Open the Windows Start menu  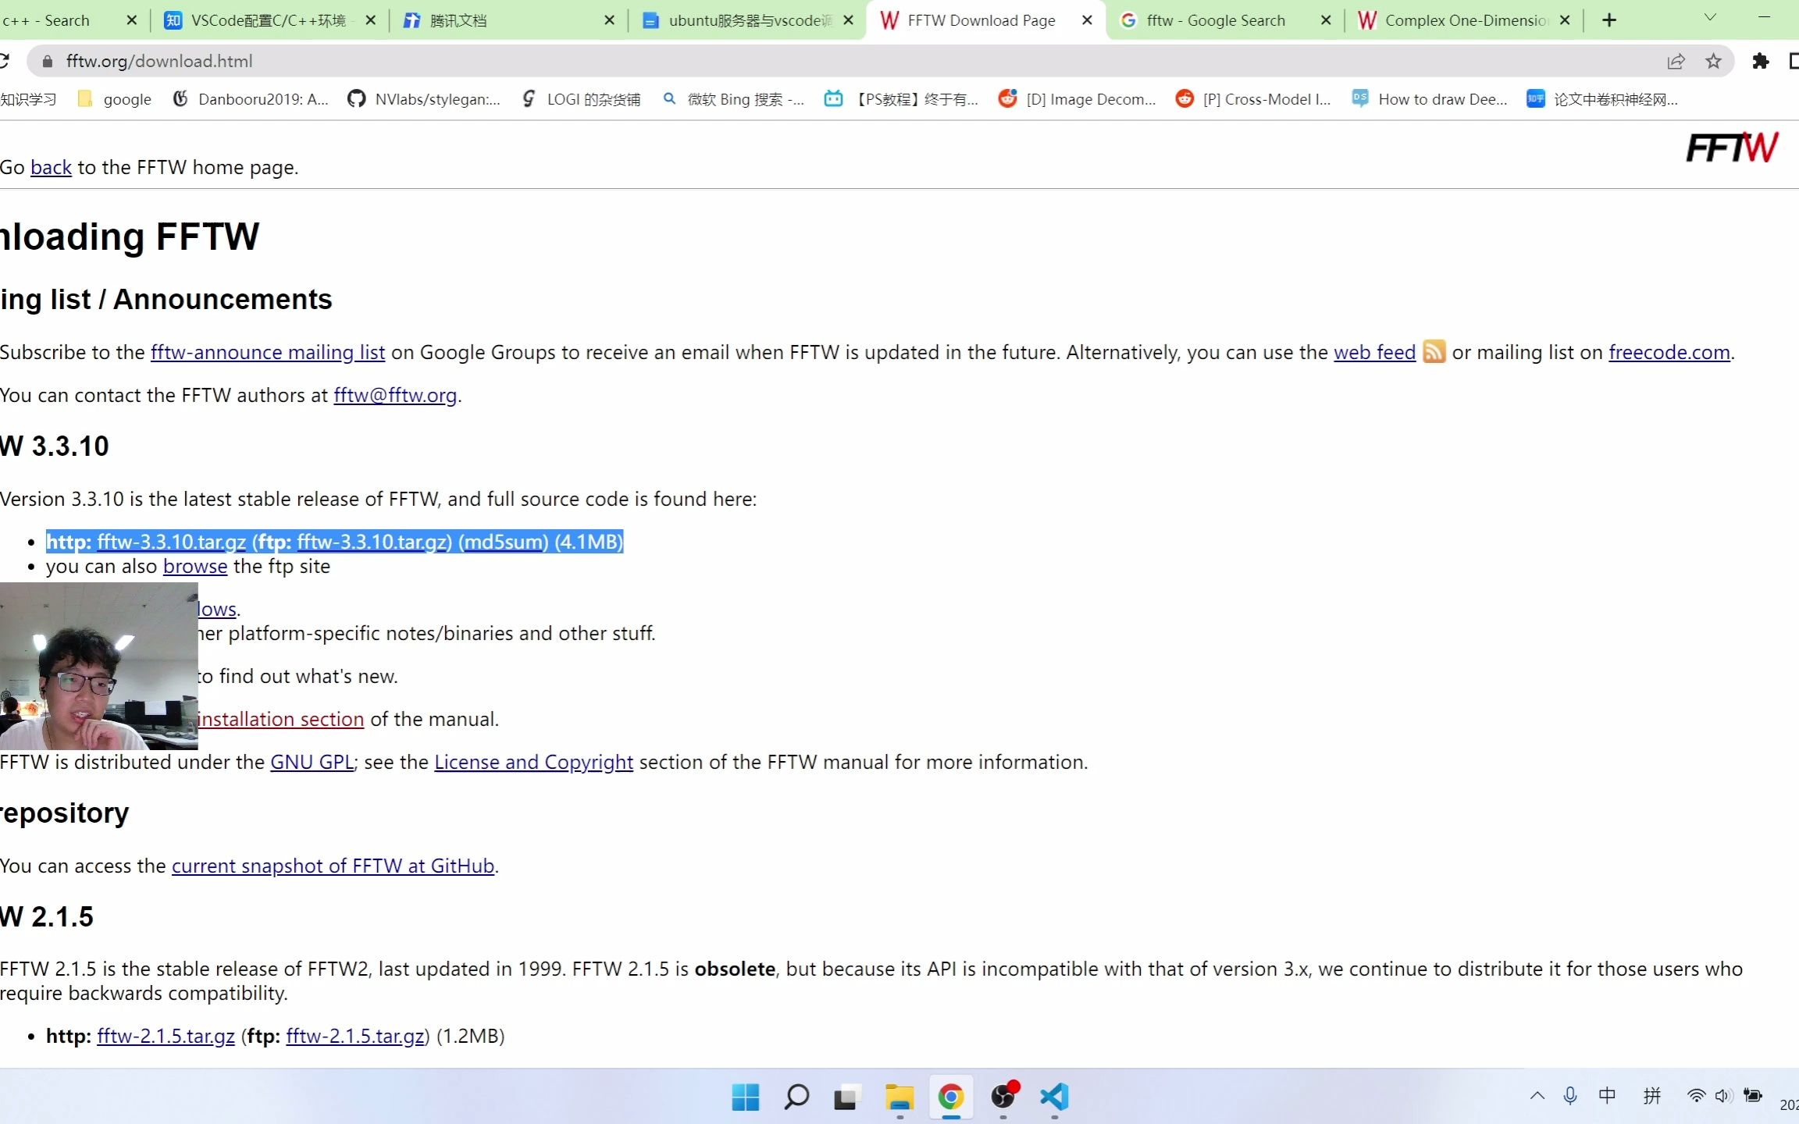click(x=745, y=1097)
